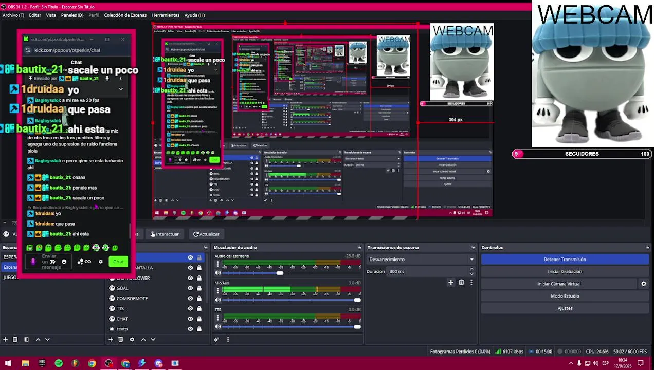654x370 pixels.
Task: Toggle visibility of the CHAT source
Action: 190,319
